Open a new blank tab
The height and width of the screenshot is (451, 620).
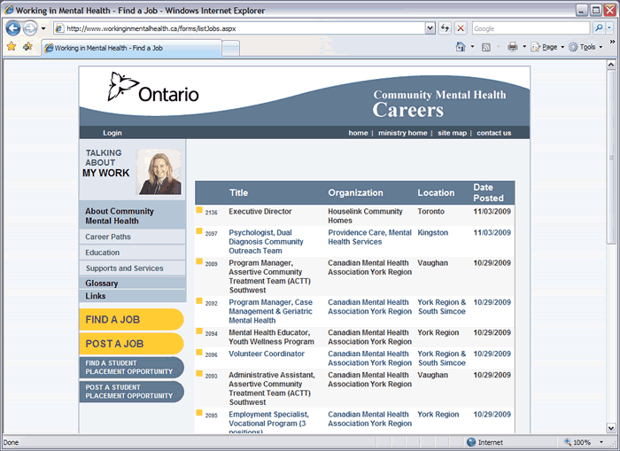(230, 48)
